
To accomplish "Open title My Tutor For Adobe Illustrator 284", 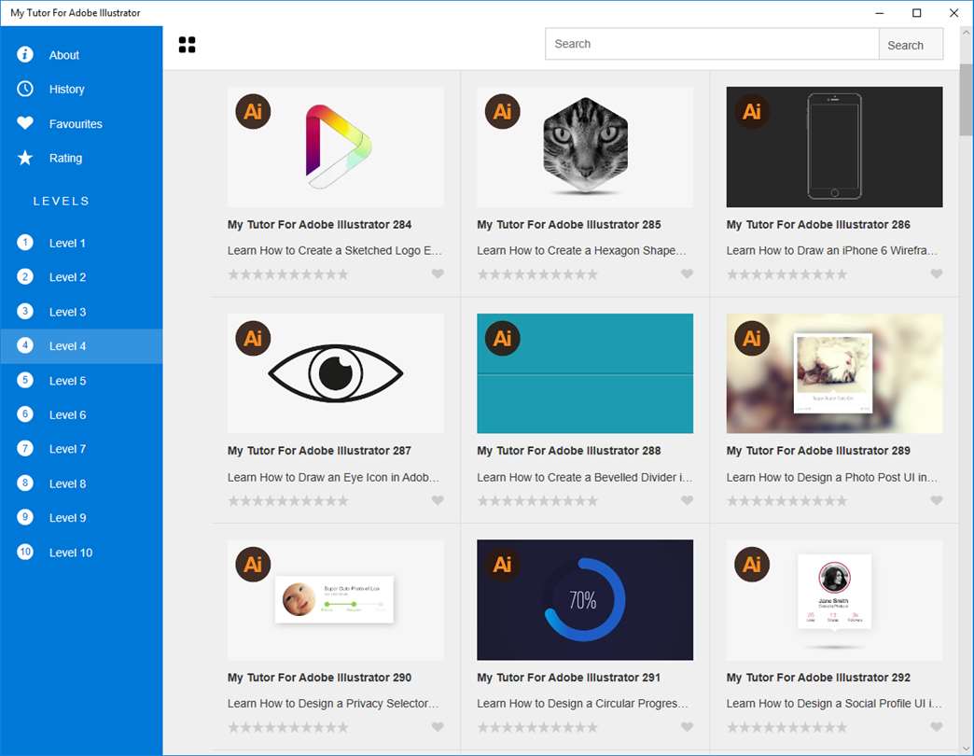I will (319, 224).
